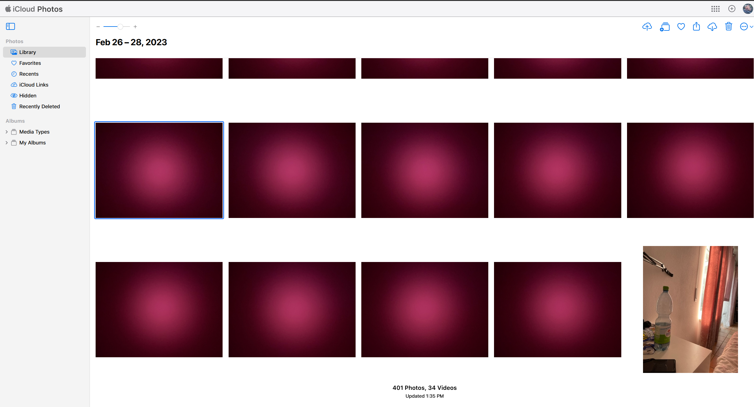Image resolution: width=754 pixels, height=407 pixels.
Task: Click the selected dark red photo thumbnail
Action: [x=159, y=170]
